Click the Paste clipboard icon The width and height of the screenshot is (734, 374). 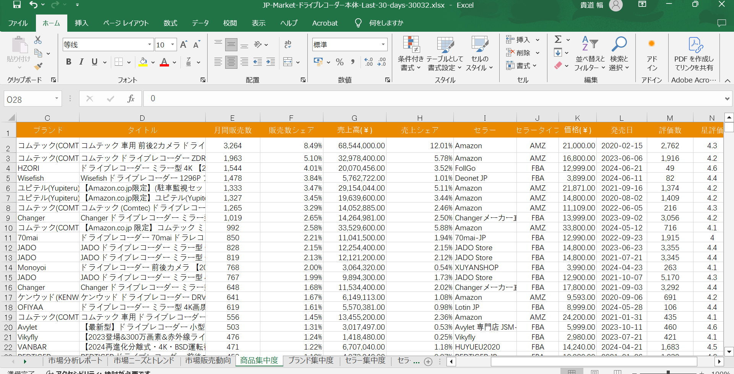pos(19,45)
